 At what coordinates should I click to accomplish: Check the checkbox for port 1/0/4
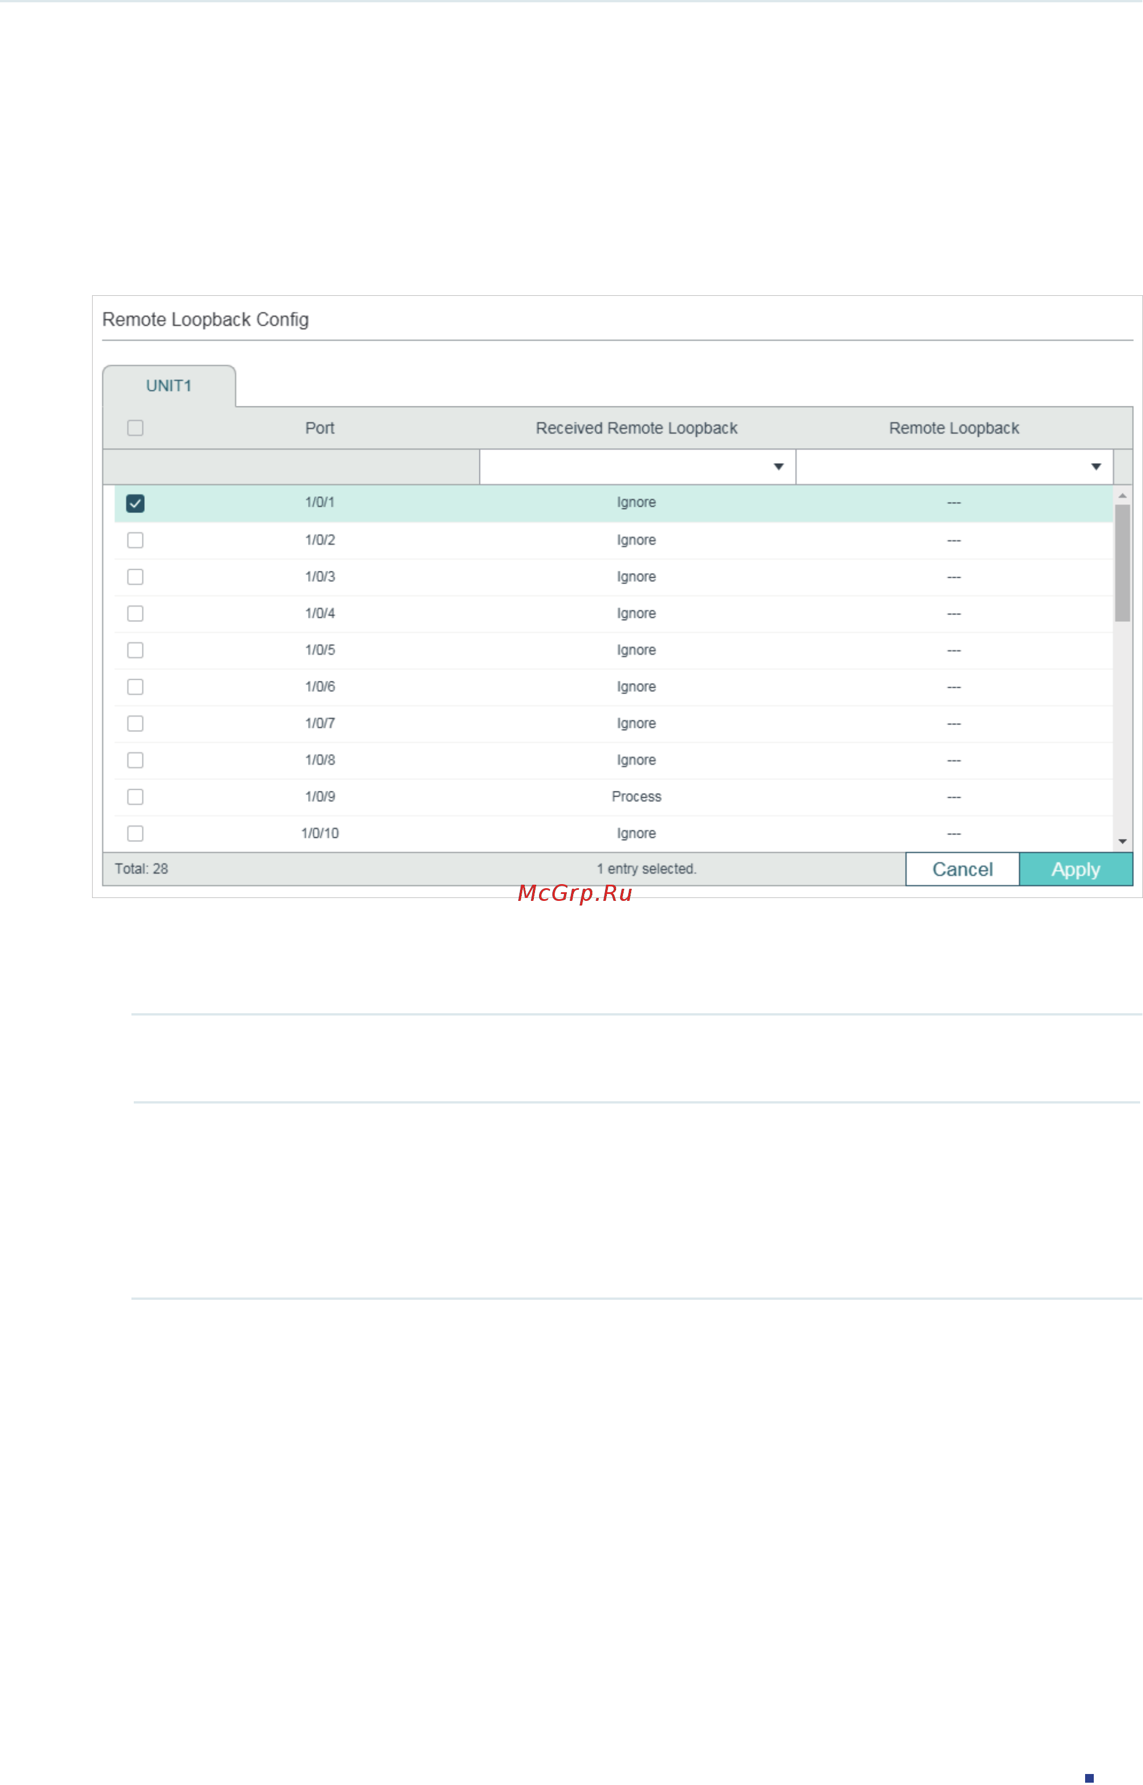135,614
